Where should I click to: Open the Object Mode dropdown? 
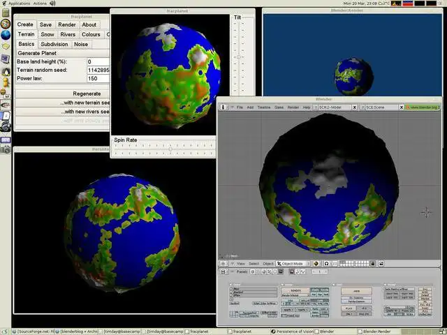point(293,264)
